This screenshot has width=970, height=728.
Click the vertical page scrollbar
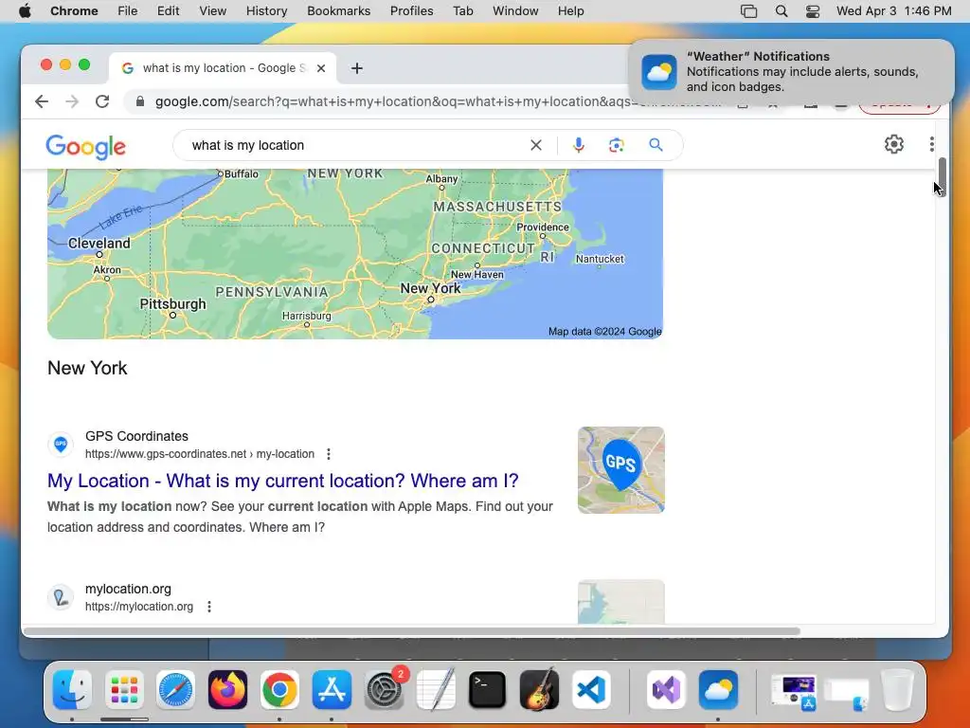(x=943, y=177)
